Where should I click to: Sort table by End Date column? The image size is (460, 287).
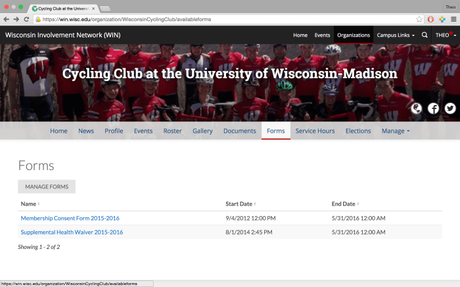(345, 204)
